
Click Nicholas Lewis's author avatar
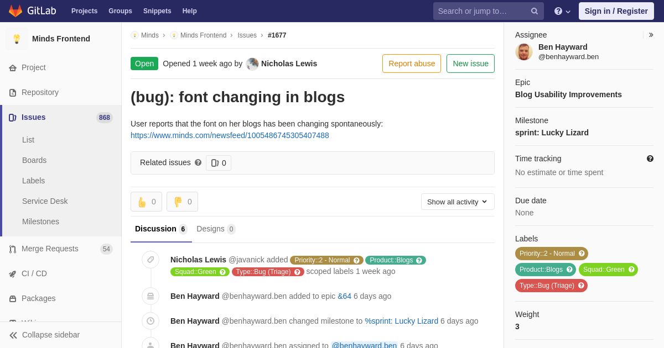point(252,64)
